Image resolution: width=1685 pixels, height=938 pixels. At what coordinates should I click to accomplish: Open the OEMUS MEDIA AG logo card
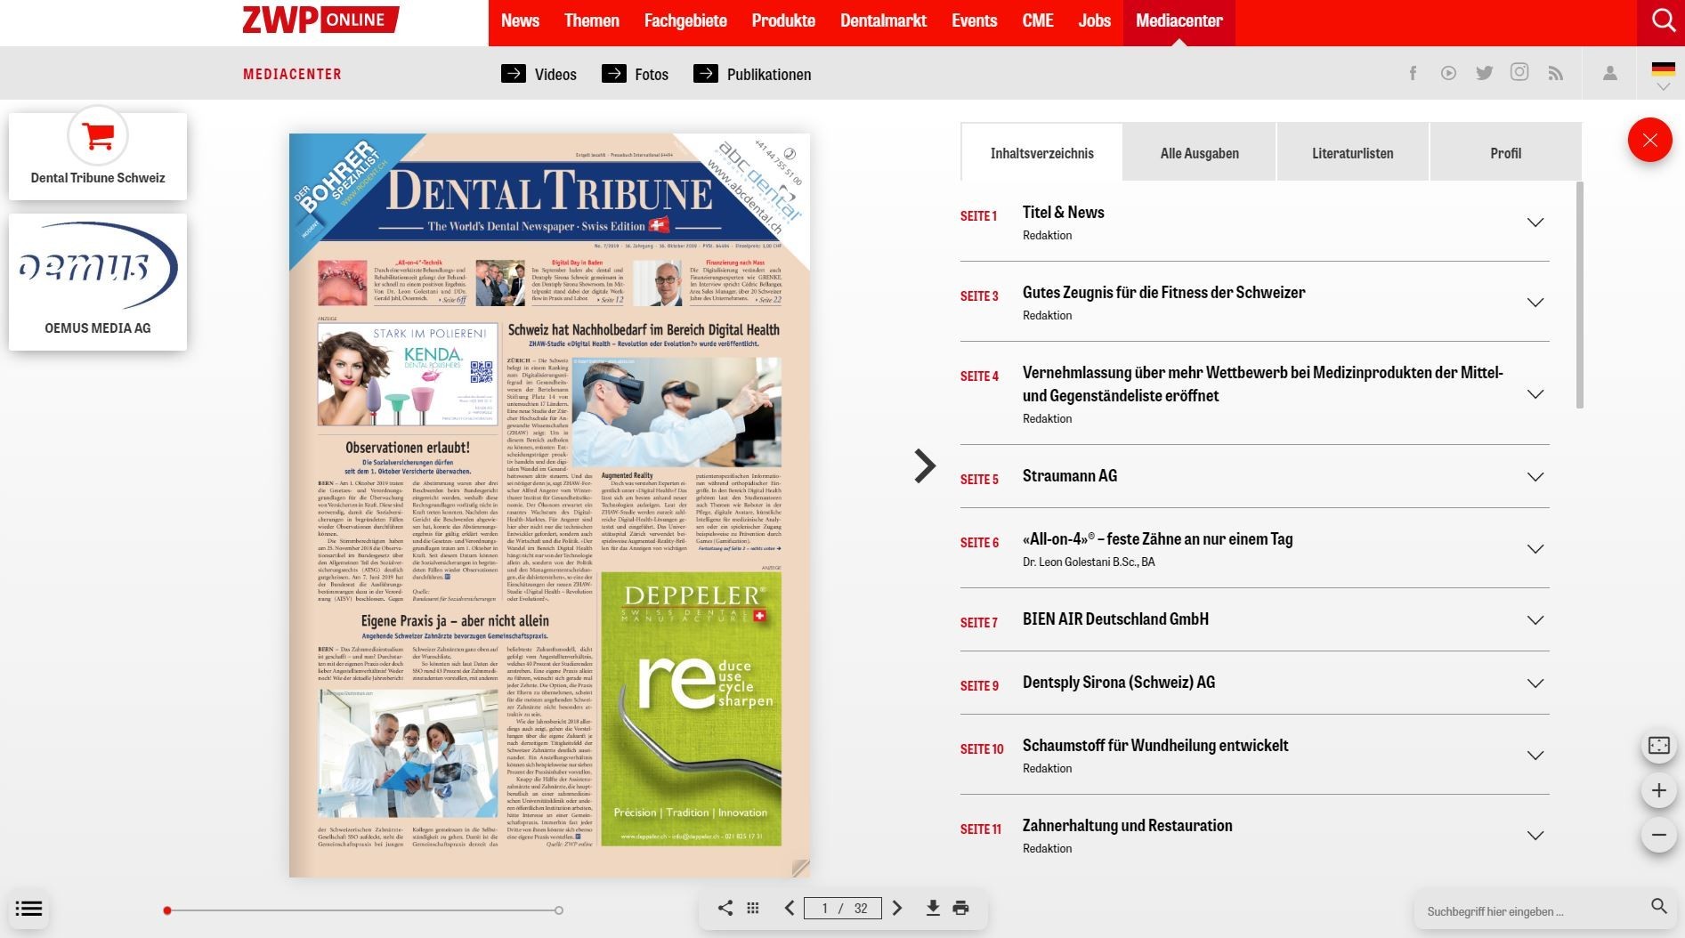coord(98,281)
